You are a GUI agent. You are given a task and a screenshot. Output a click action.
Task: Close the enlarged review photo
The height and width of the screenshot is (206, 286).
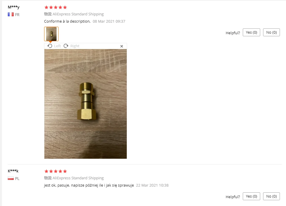pyautogui.click(x=122, y=46)
